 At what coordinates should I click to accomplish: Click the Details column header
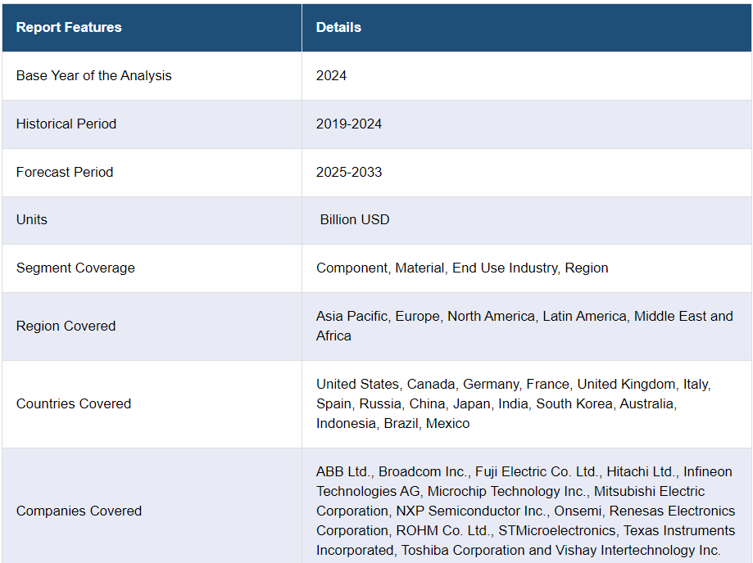pos(338,27)
